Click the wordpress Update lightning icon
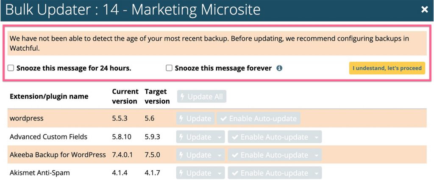This screenshot has height=180, width=434. point(181,119)
